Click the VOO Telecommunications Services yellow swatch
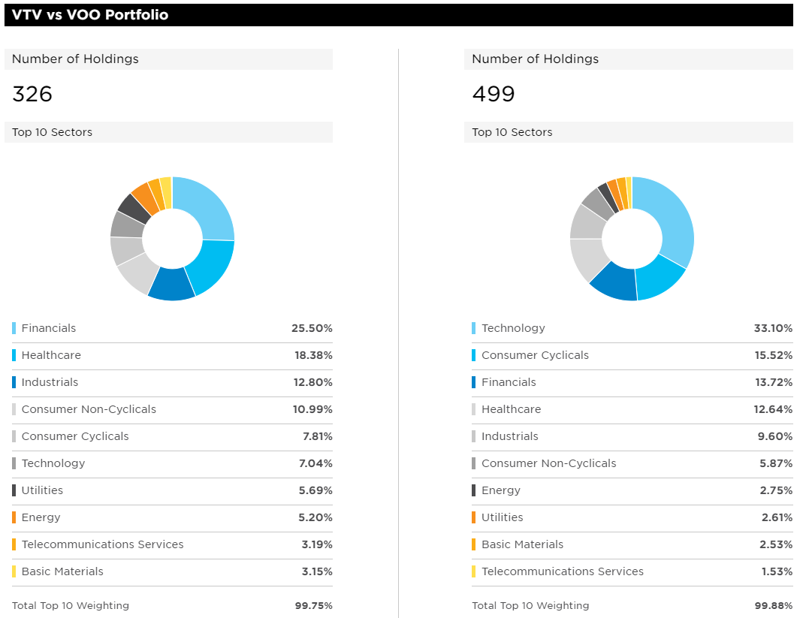This screenshot has height=618, width=806. tap(473, 571)
